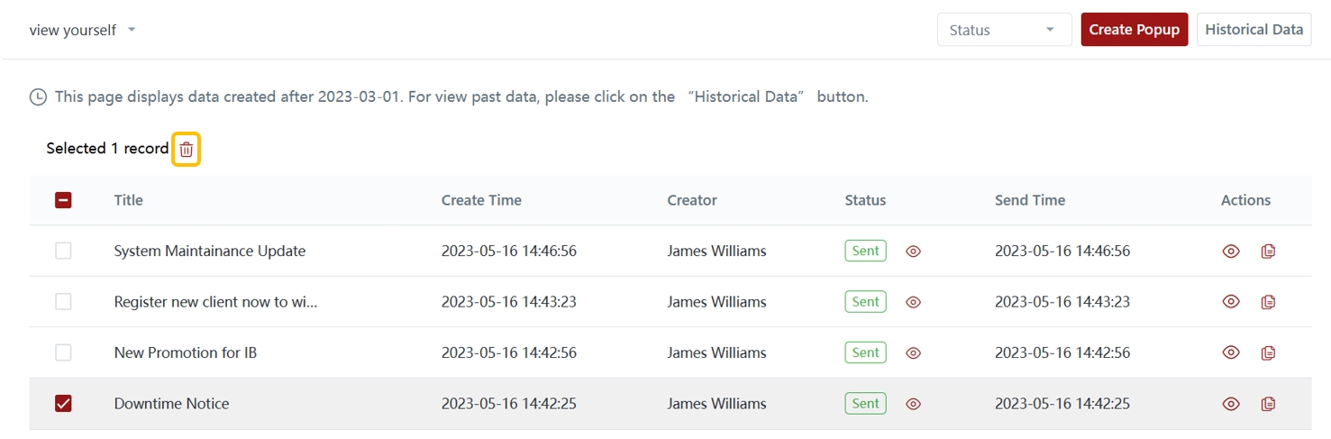Check the System Maintainance Update checkbox

(63, 252)
